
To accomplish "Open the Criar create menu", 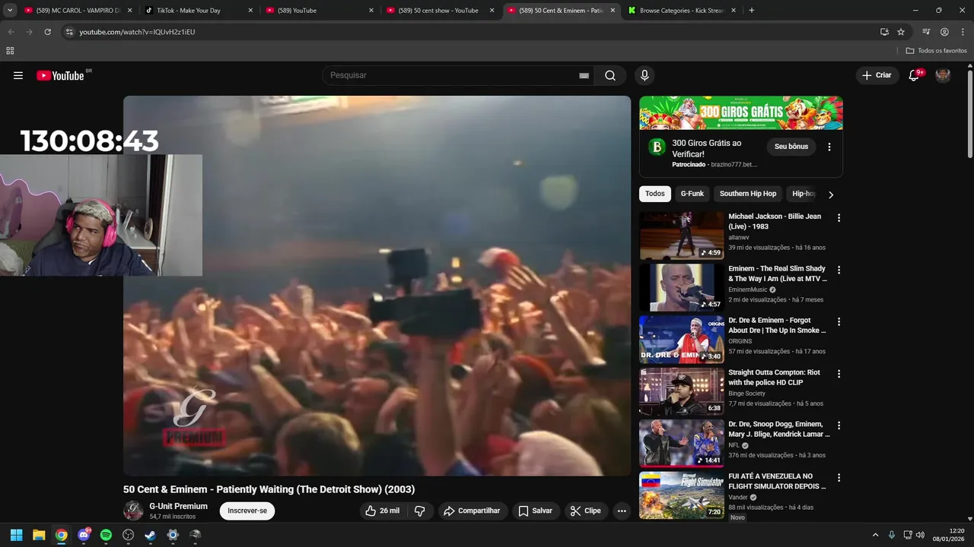I will pos(877,75).
